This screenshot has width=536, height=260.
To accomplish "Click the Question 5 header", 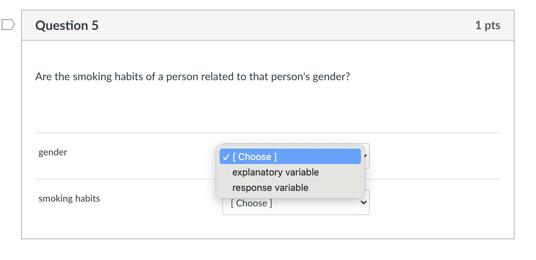I will coord(67,25).
